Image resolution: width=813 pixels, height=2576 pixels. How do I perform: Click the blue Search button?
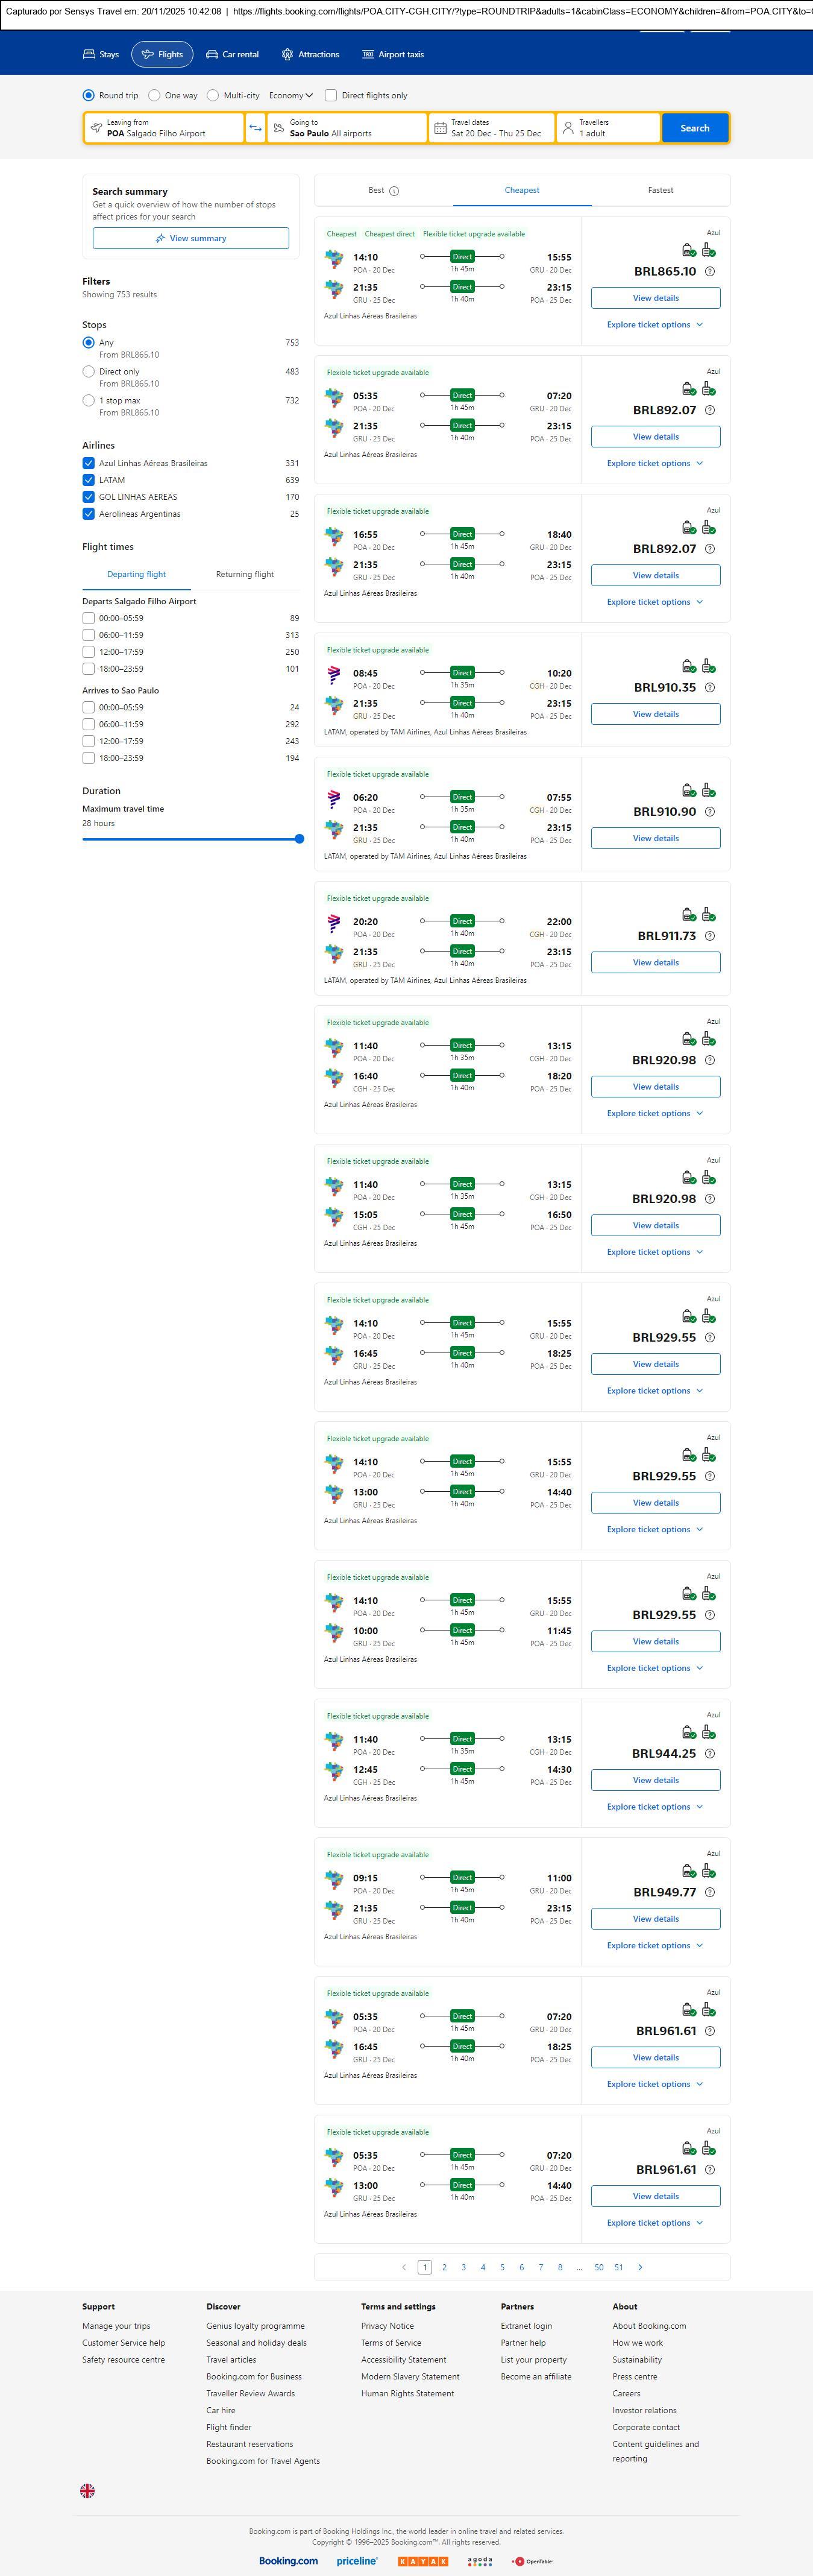coord(695,128)
